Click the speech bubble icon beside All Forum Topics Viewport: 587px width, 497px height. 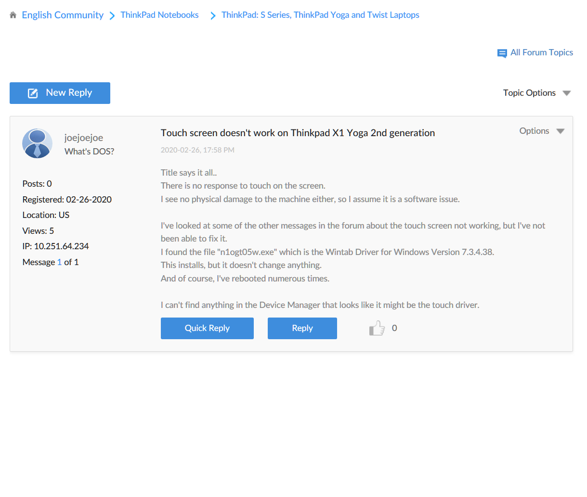[x=502, y=53]
